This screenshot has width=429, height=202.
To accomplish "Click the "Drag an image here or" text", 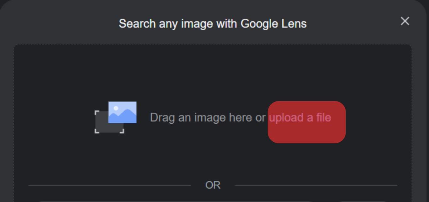I will (208, 118).
